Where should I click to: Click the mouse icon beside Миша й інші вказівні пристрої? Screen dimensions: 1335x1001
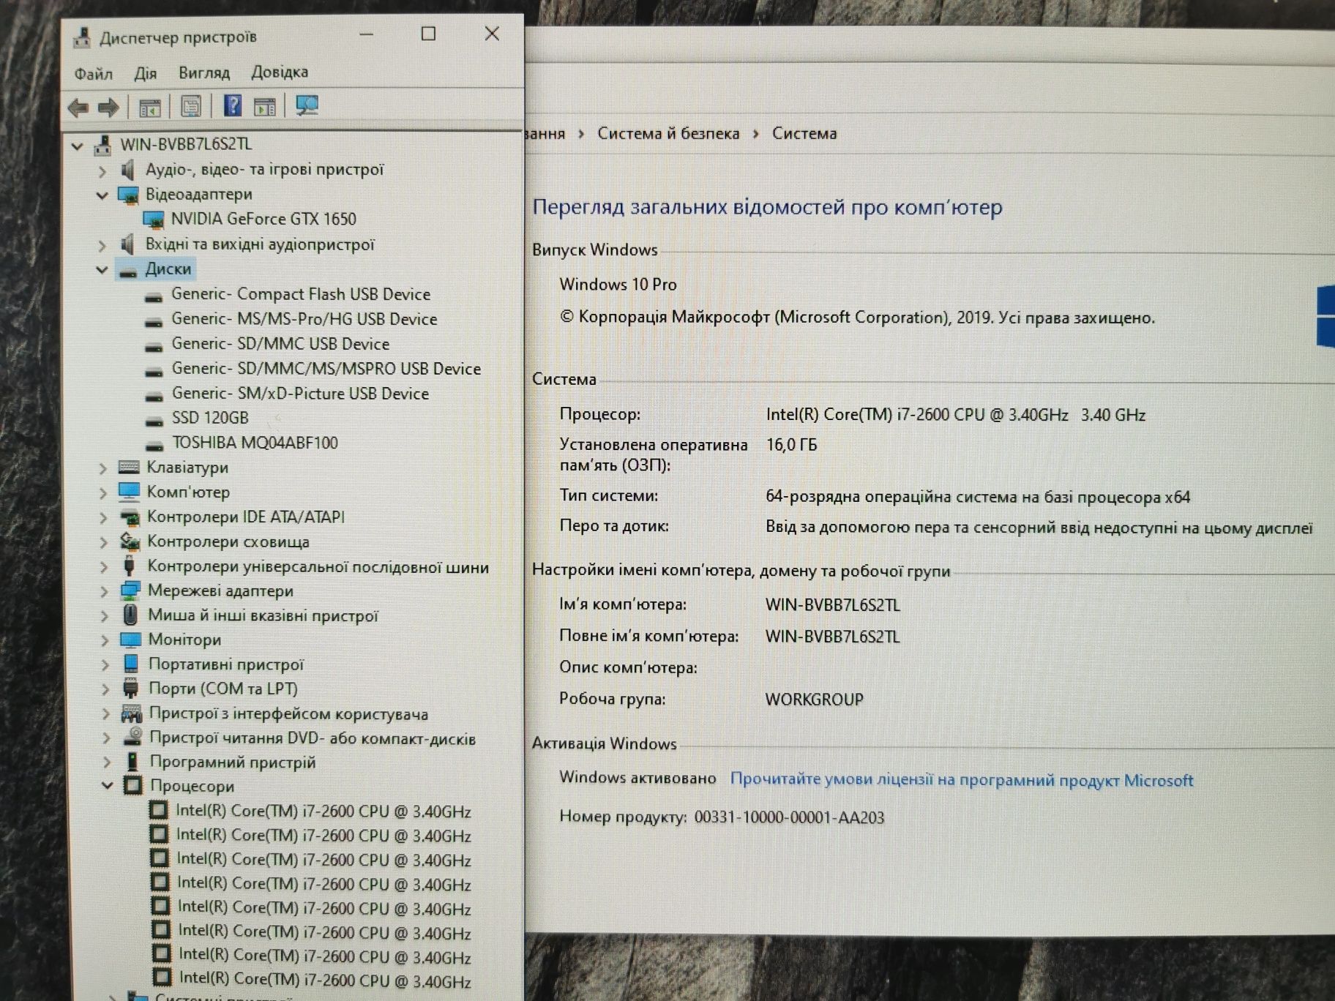(130, 615)
